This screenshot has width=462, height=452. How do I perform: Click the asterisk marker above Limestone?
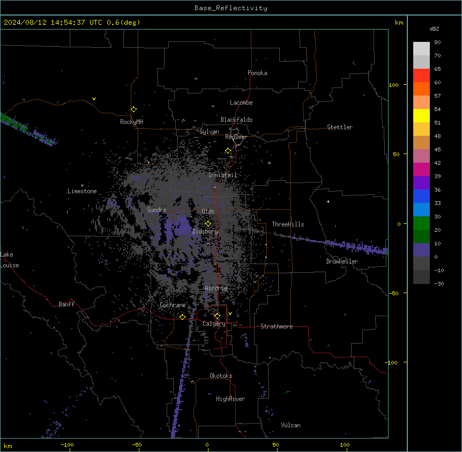[x=82, y=185]
